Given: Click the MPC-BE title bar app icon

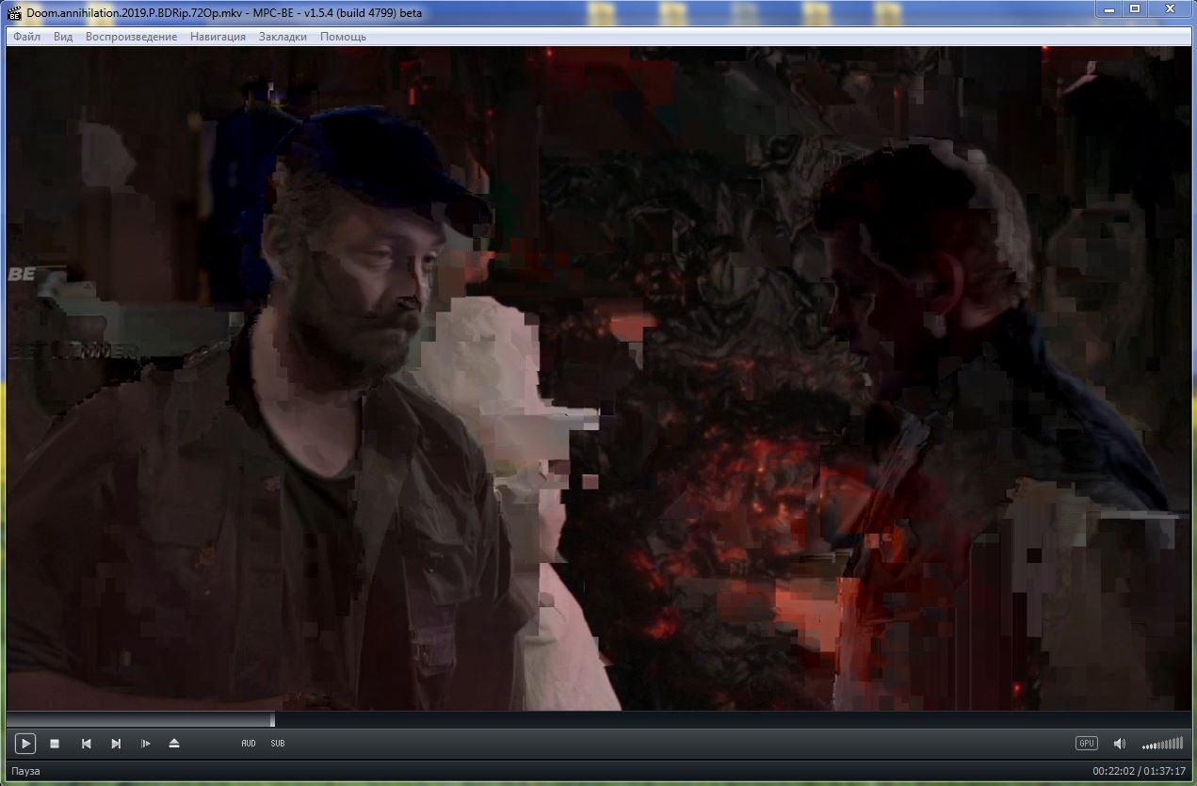Looking at the screenshot, I should point(14,13).
